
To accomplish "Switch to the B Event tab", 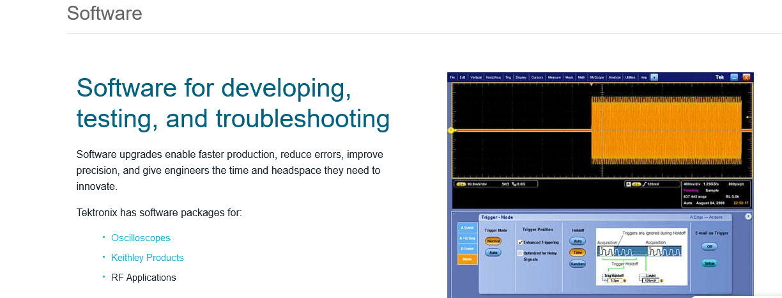I will pos(467,249).
